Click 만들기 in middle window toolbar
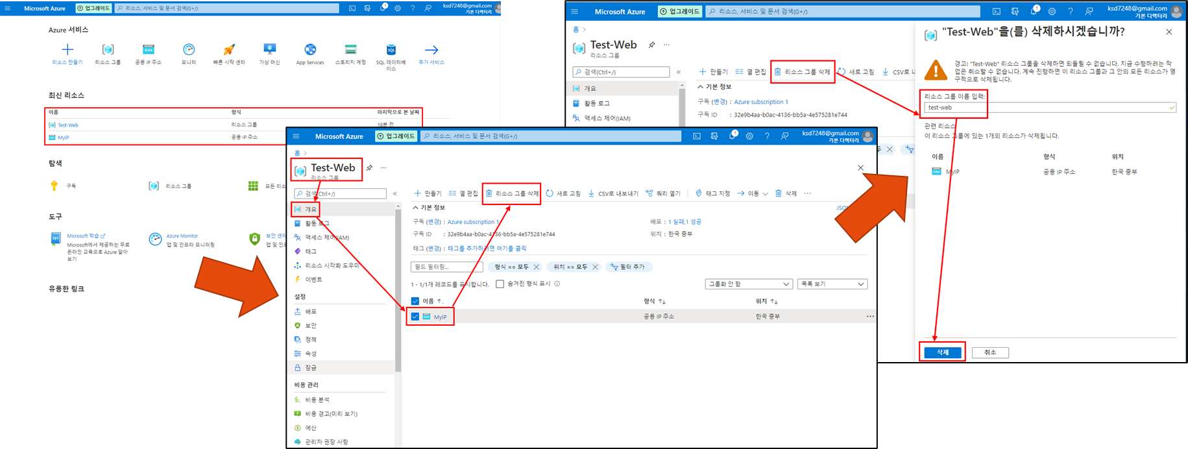1188x449 pixels. [428, 193]
